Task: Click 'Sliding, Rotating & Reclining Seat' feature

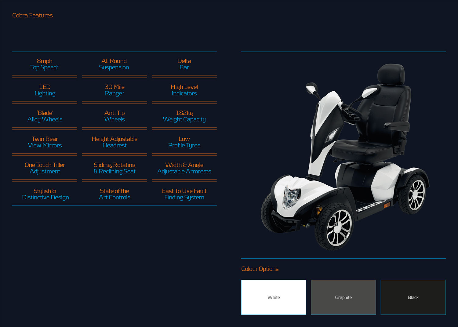Action: (114, 168)
